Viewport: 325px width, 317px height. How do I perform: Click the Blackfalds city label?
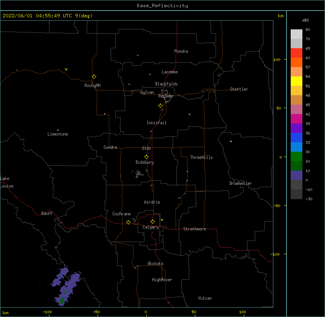(x=166, y=84)
